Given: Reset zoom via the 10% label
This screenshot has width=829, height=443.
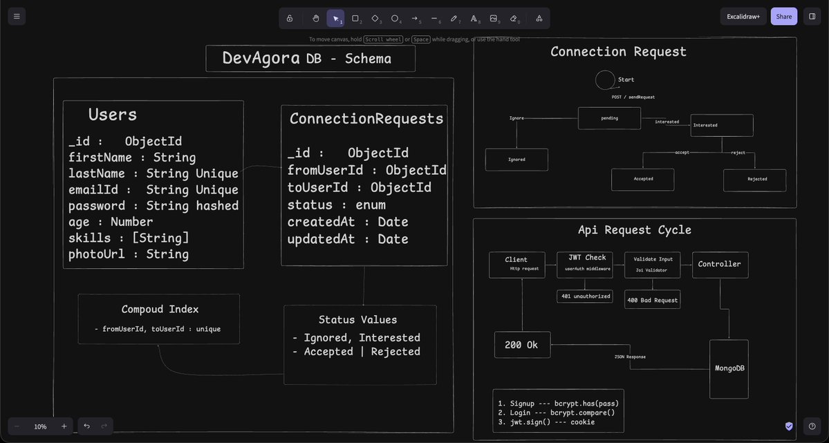Looking at the screenshot, I should (40, 426).
